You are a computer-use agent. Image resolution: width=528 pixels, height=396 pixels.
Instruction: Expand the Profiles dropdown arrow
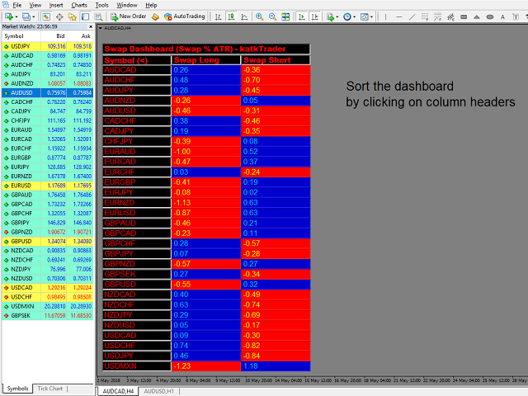tap(33, 16)
